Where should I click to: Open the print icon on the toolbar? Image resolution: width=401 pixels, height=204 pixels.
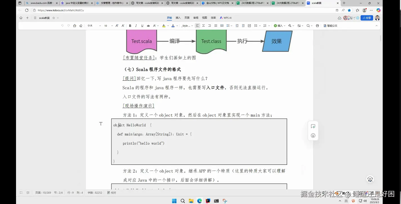[x=317, y=25]
